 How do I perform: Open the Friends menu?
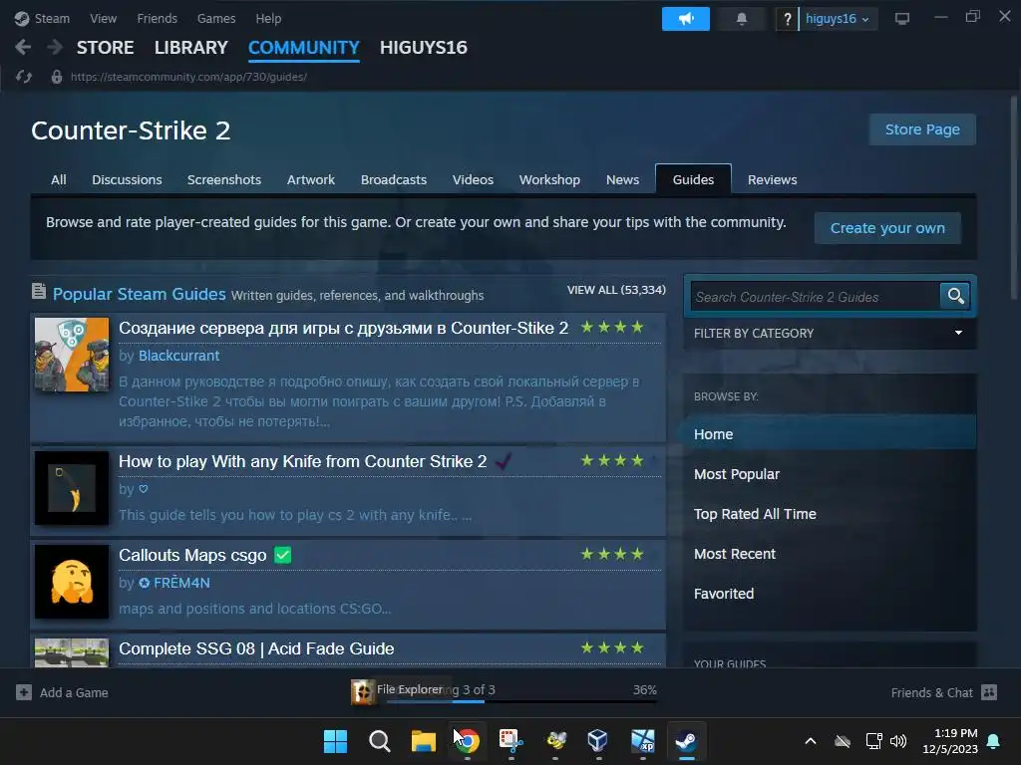tap(157, 18)
